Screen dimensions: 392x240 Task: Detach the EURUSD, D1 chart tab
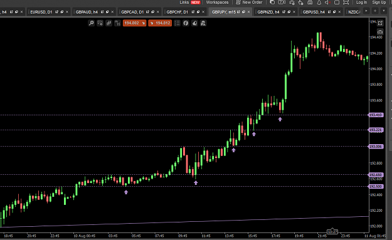tap(56, 12)
